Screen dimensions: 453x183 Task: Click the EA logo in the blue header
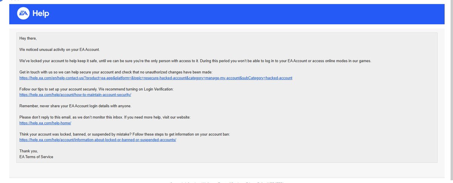click(x=23, y=14)
